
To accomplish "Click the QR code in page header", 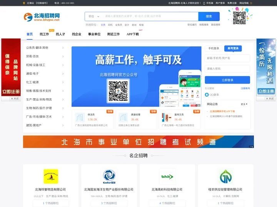I will point(239,18).
